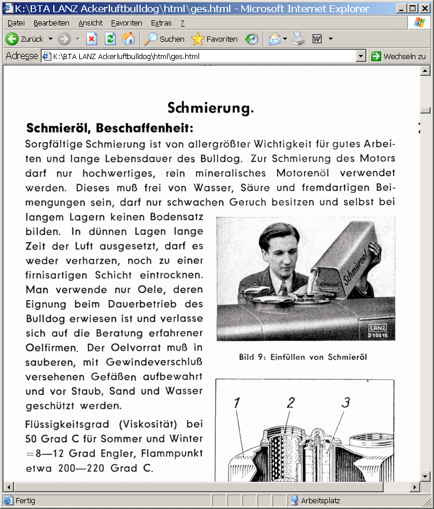Click the Schmieröl pouring photo

[x=306, y=279]
